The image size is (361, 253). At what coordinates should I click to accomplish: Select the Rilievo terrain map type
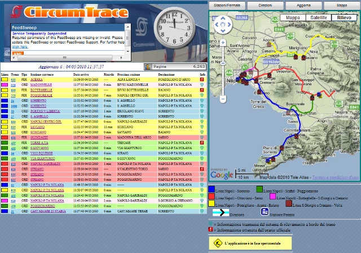pyautogui.click(x=345, y=18)
